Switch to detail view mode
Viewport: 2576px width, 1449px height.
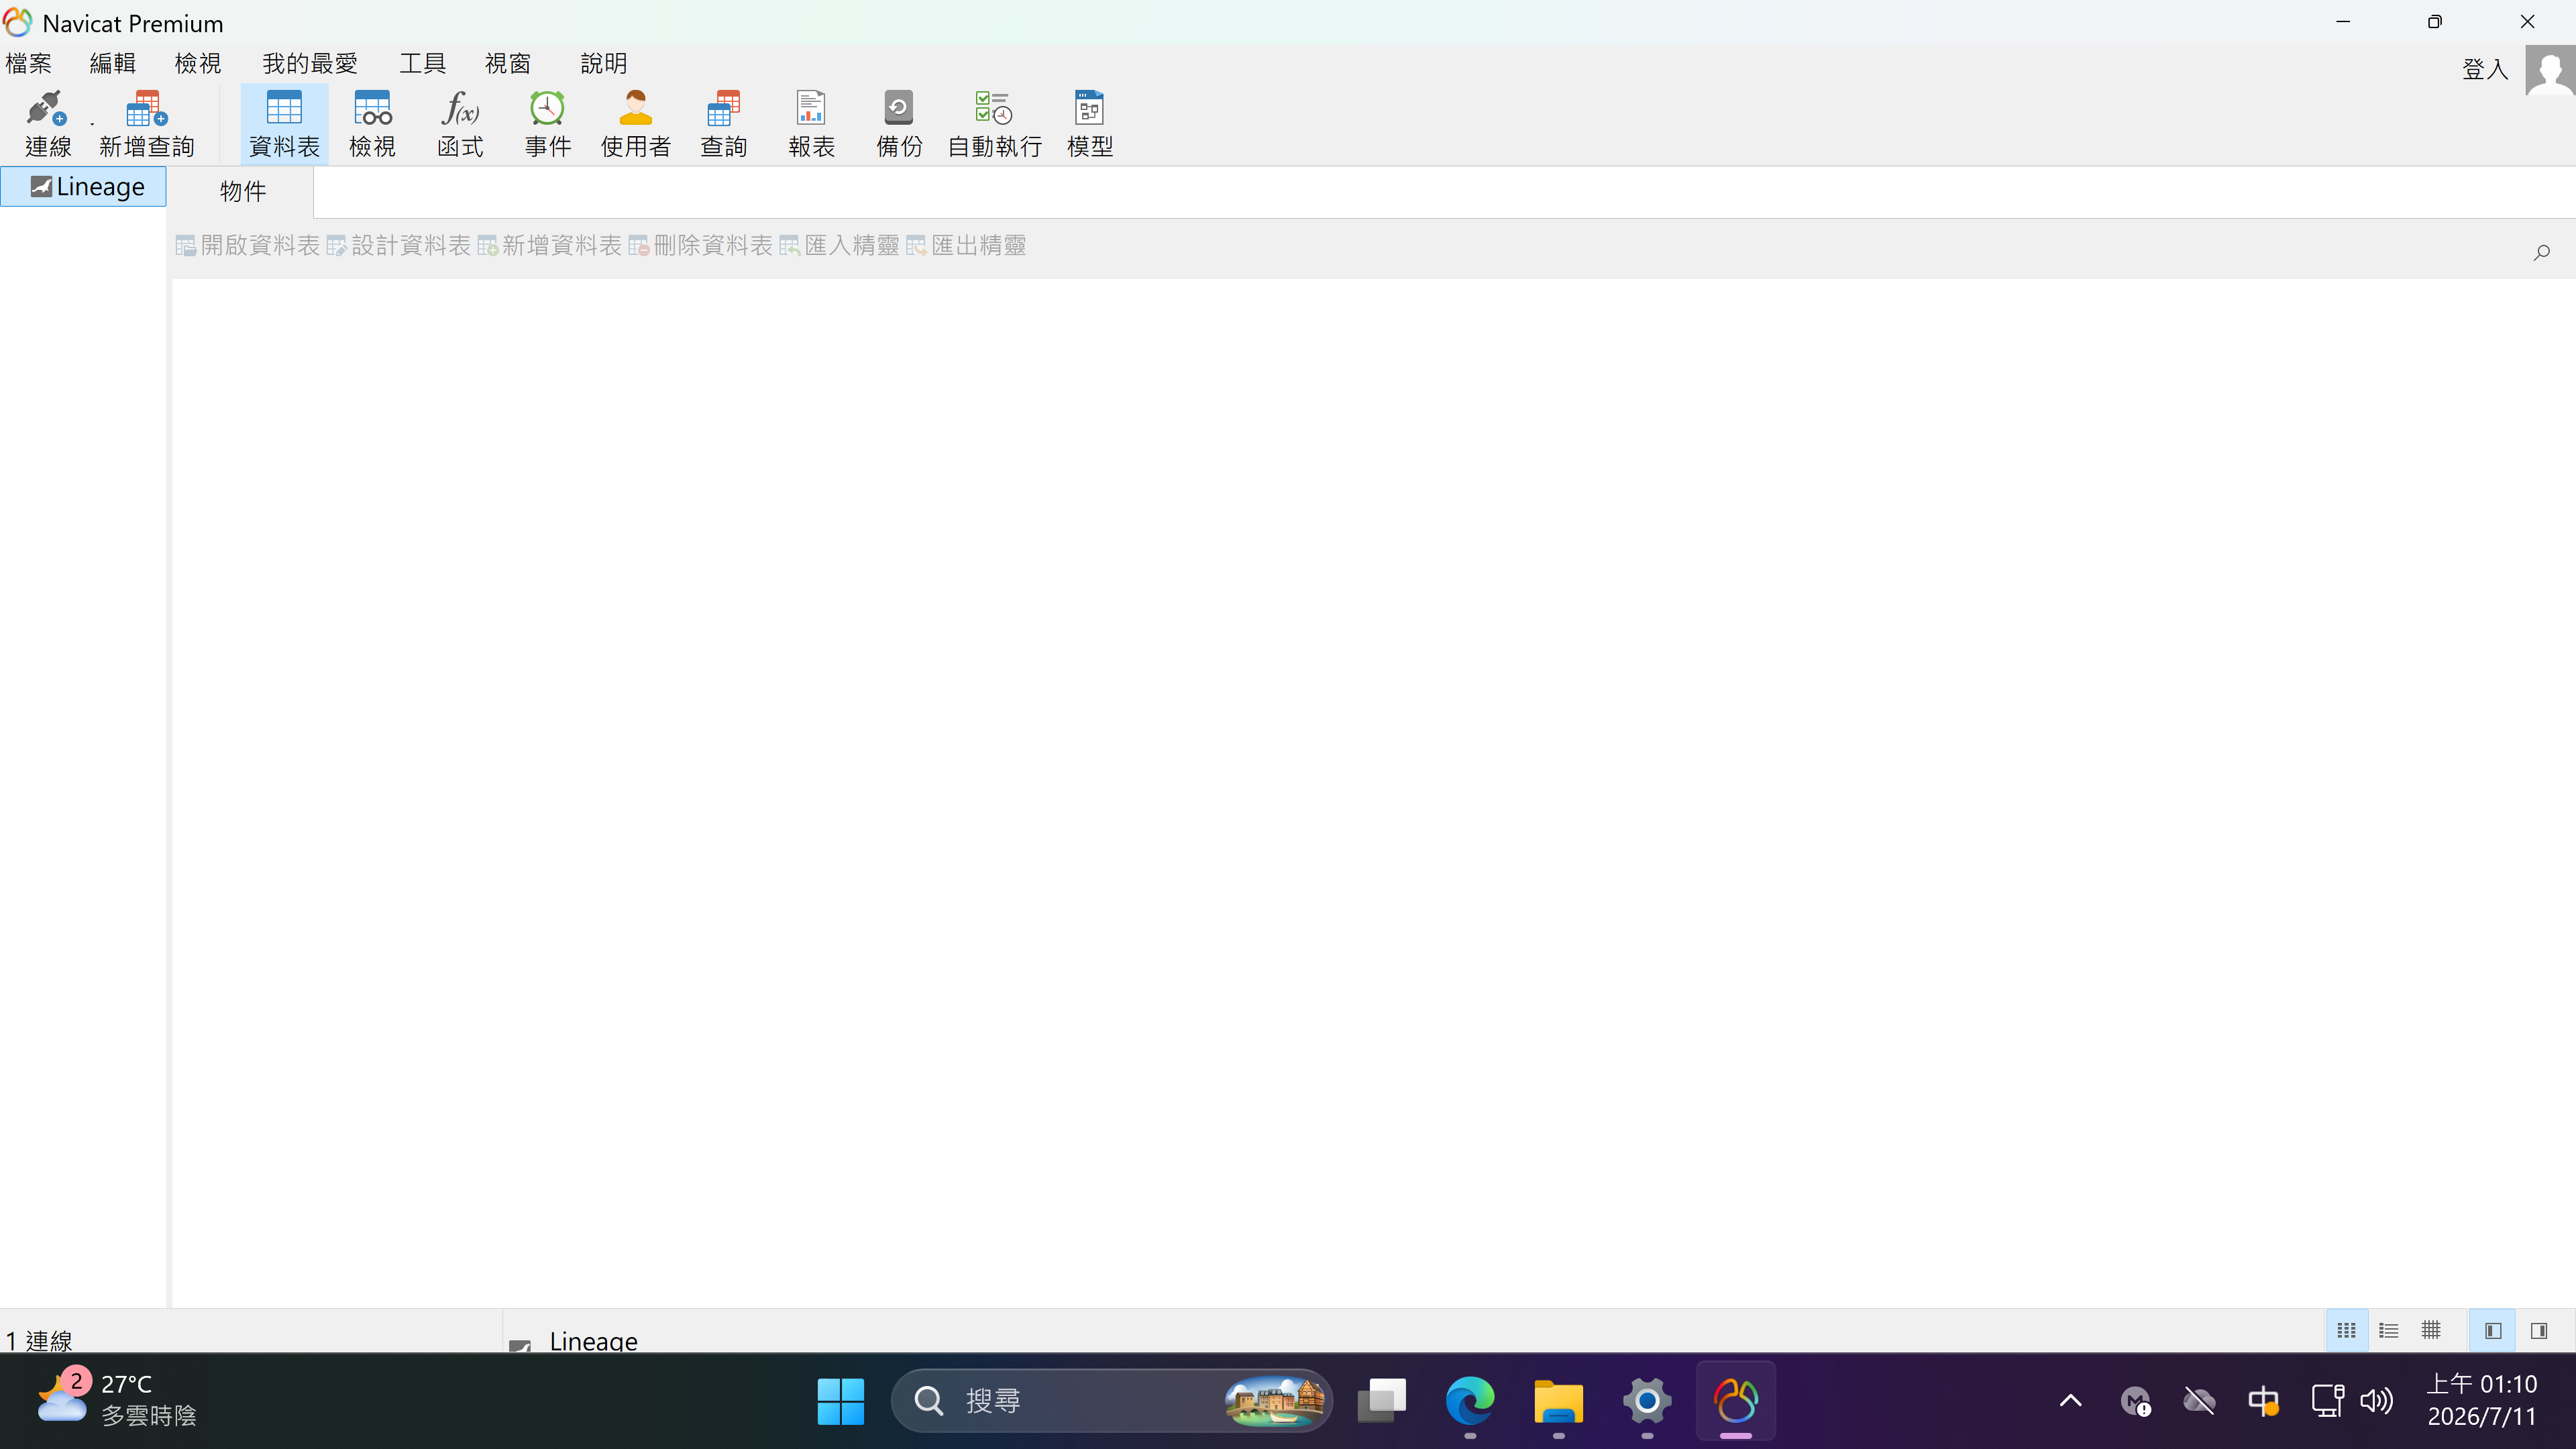pos(2431,1330)
